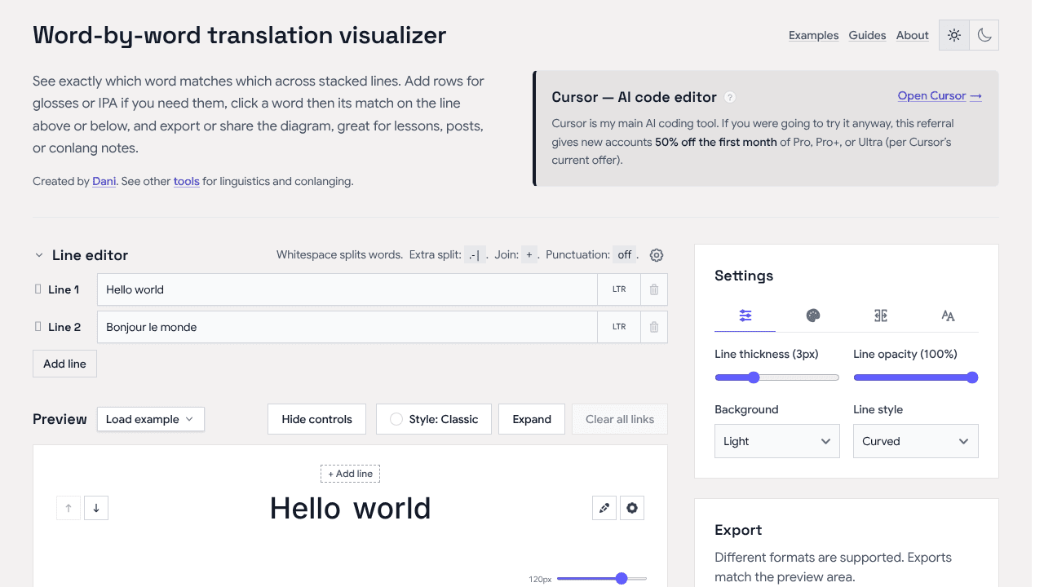Toggle Line 1 LTR direction
Screen dimensions: 1044x587
coord(619,289)
